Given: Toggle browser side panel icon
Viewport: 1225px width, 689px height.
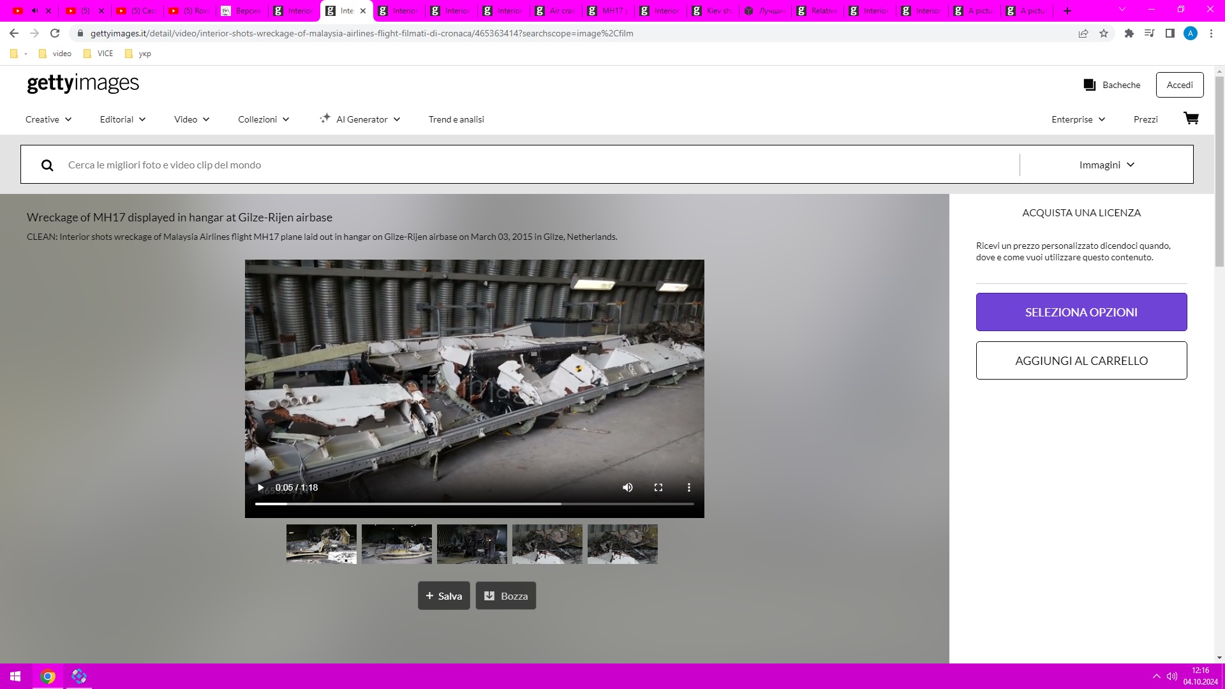Looking at the screenshot, I should point(1170,33).
